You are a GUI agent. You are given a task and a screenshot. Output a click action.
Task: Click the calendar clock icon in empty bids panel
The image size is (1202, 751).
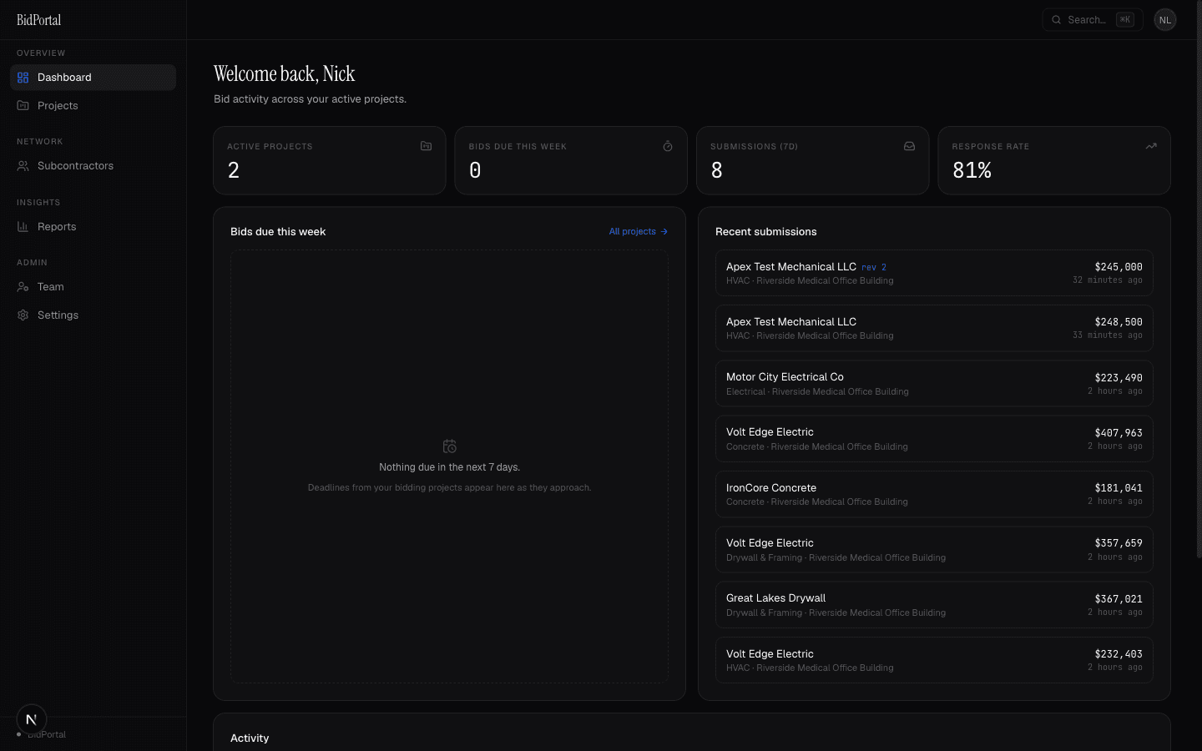[449, 446]
